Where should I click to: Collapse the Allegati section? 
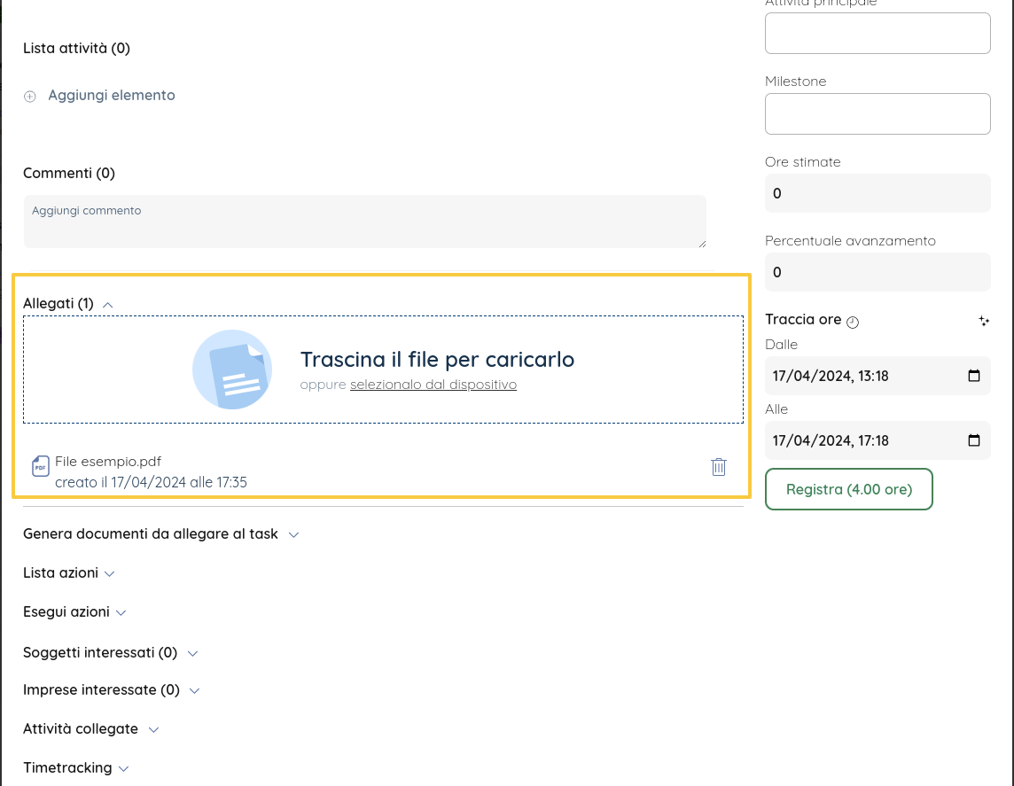108,304
